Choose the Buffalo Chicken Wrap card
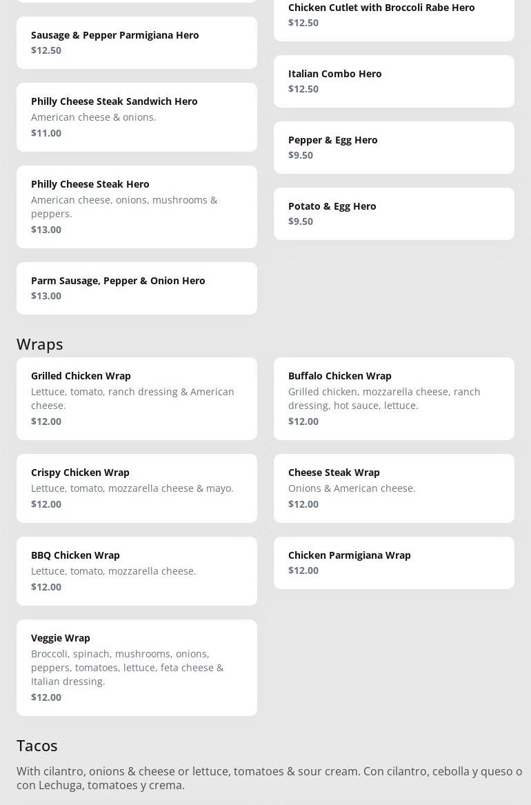The width and height of the screenshot is (531, 805). (x=394, y=398)
